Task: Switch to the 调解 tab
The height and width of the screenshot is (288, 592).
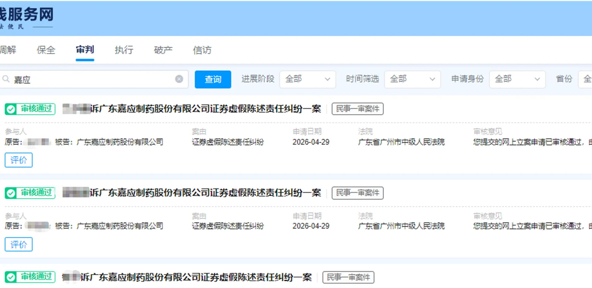Action: (8, 50)
